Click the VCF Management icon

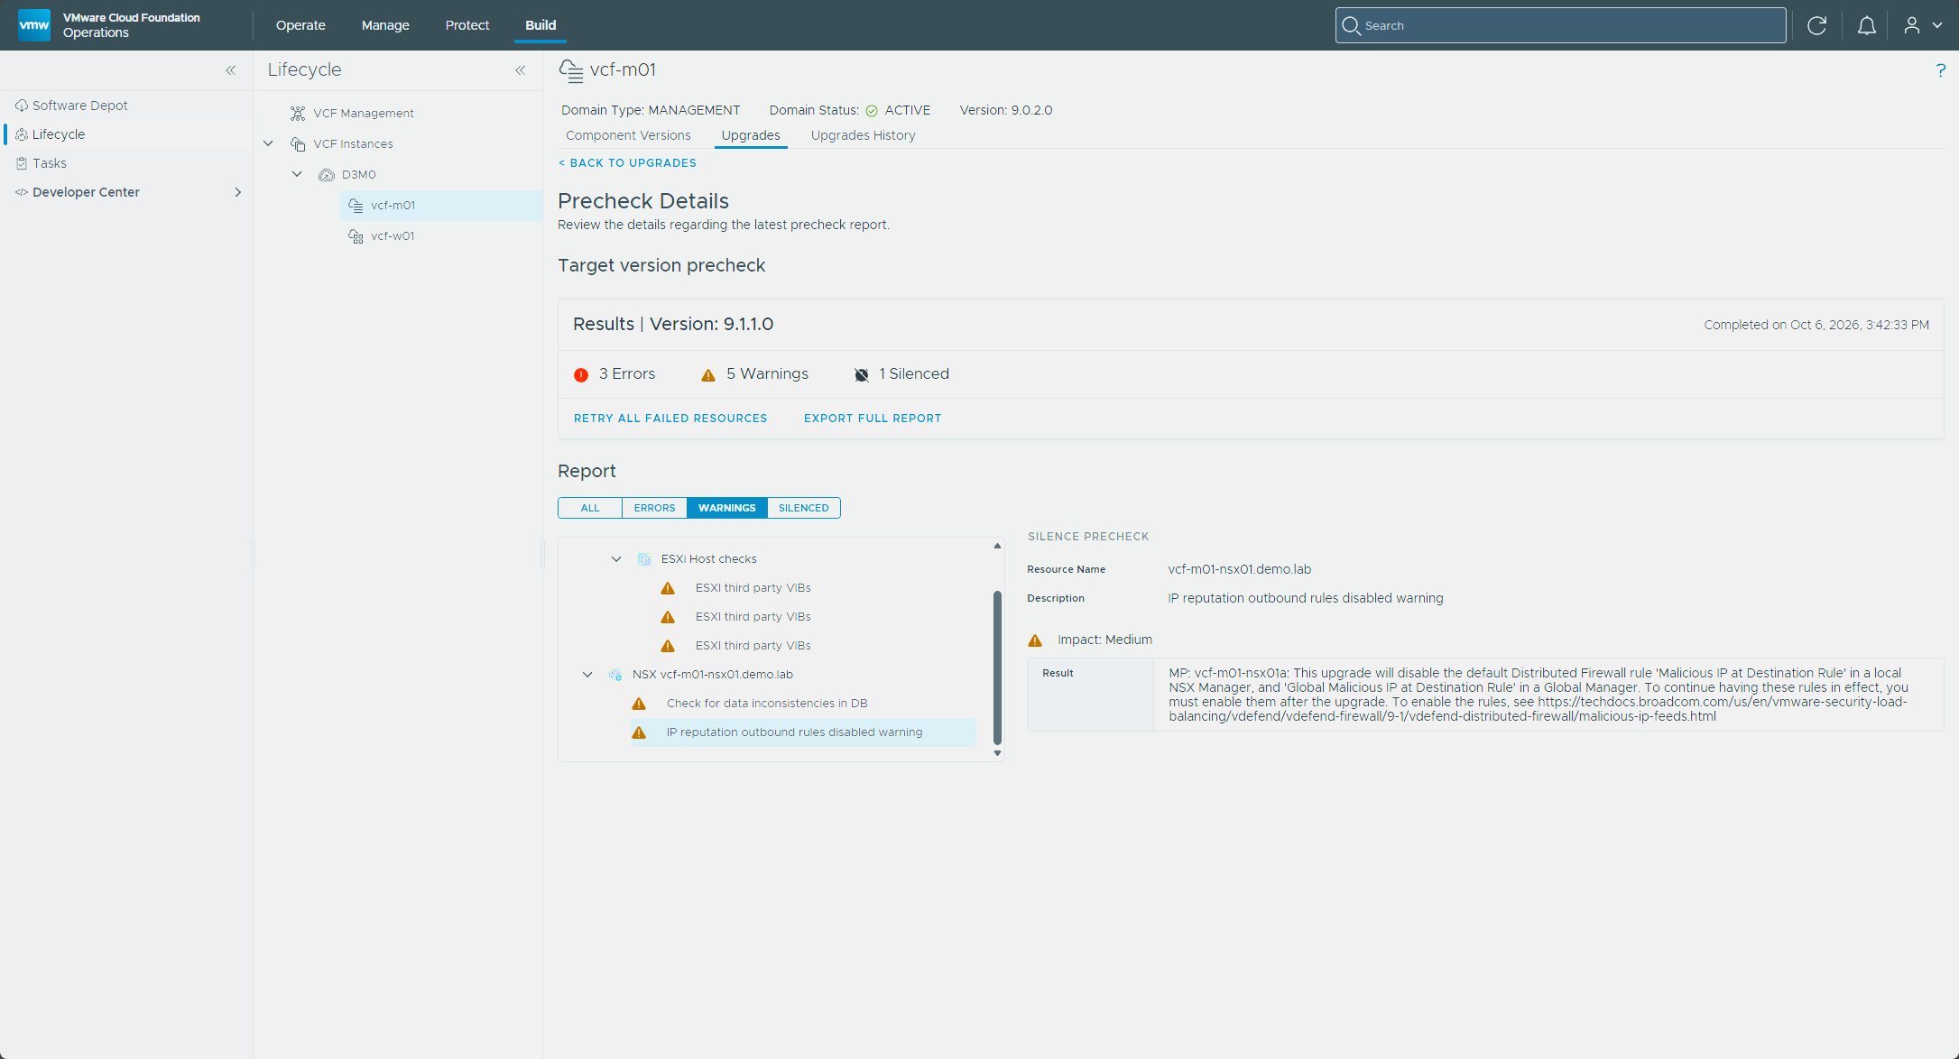(298, 114)
